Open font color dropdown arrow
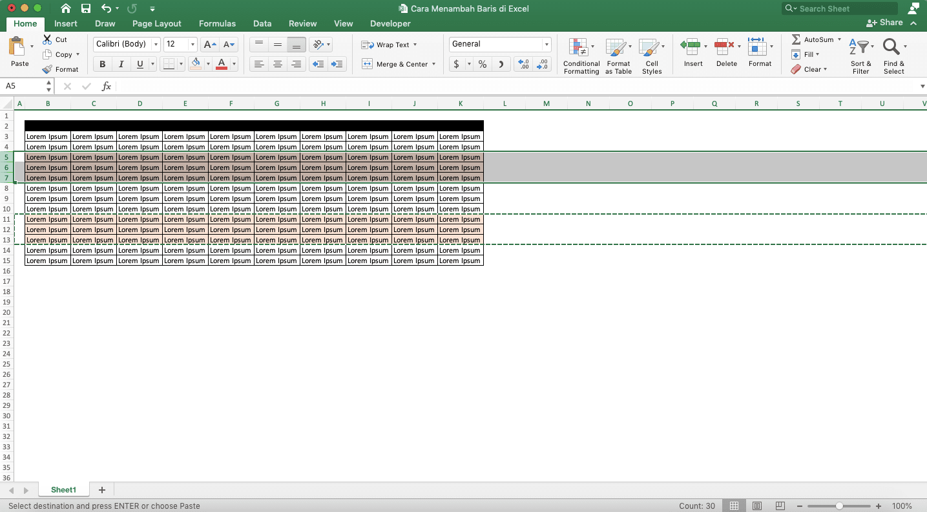Image resolution: width=927 pixels, height=512 pixels. tap(234, 64)
